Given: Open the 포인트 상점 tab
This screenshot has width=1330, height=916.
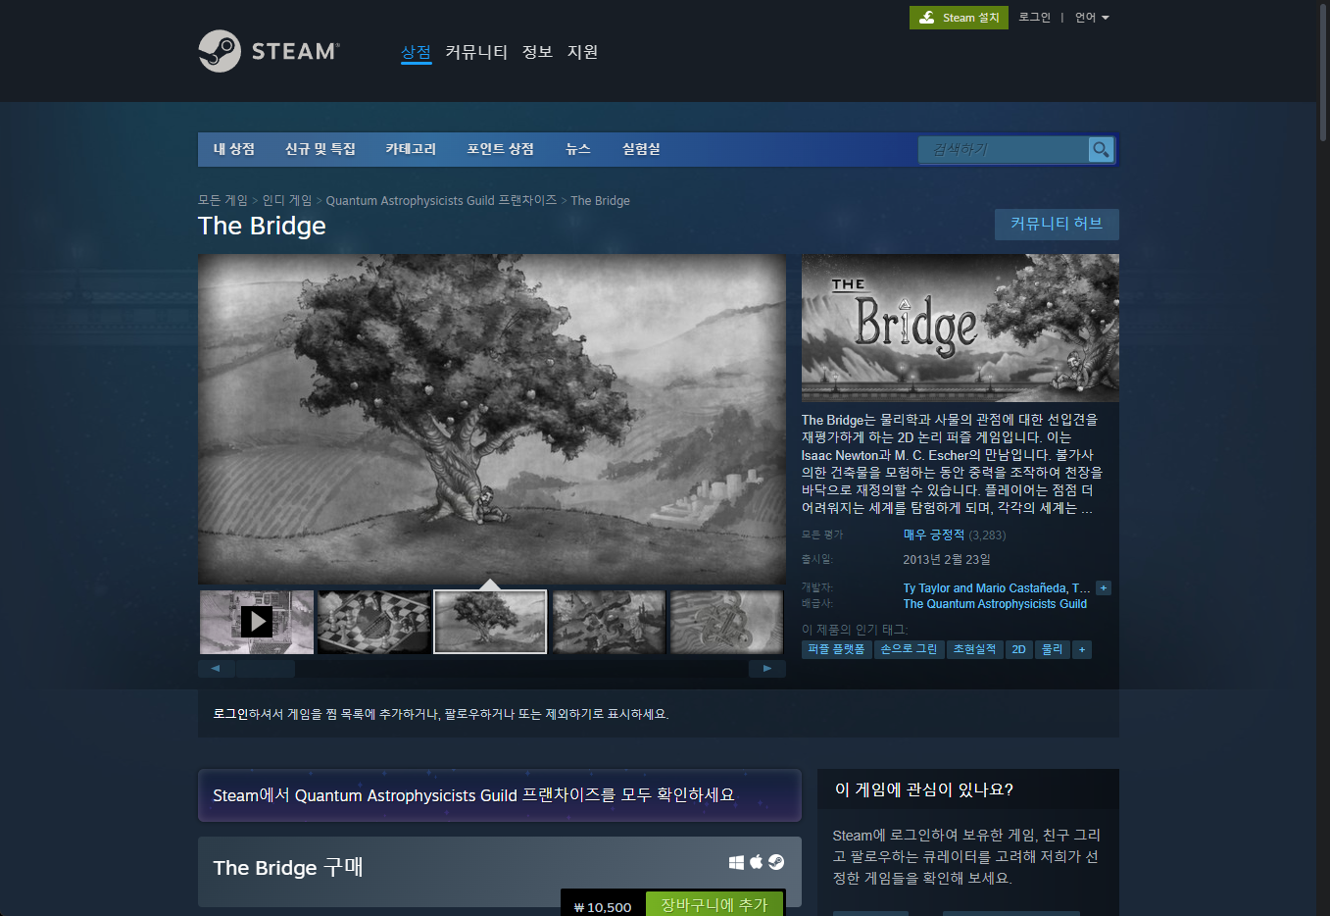Looking at the screenshot, I should (x=501, y=149).
